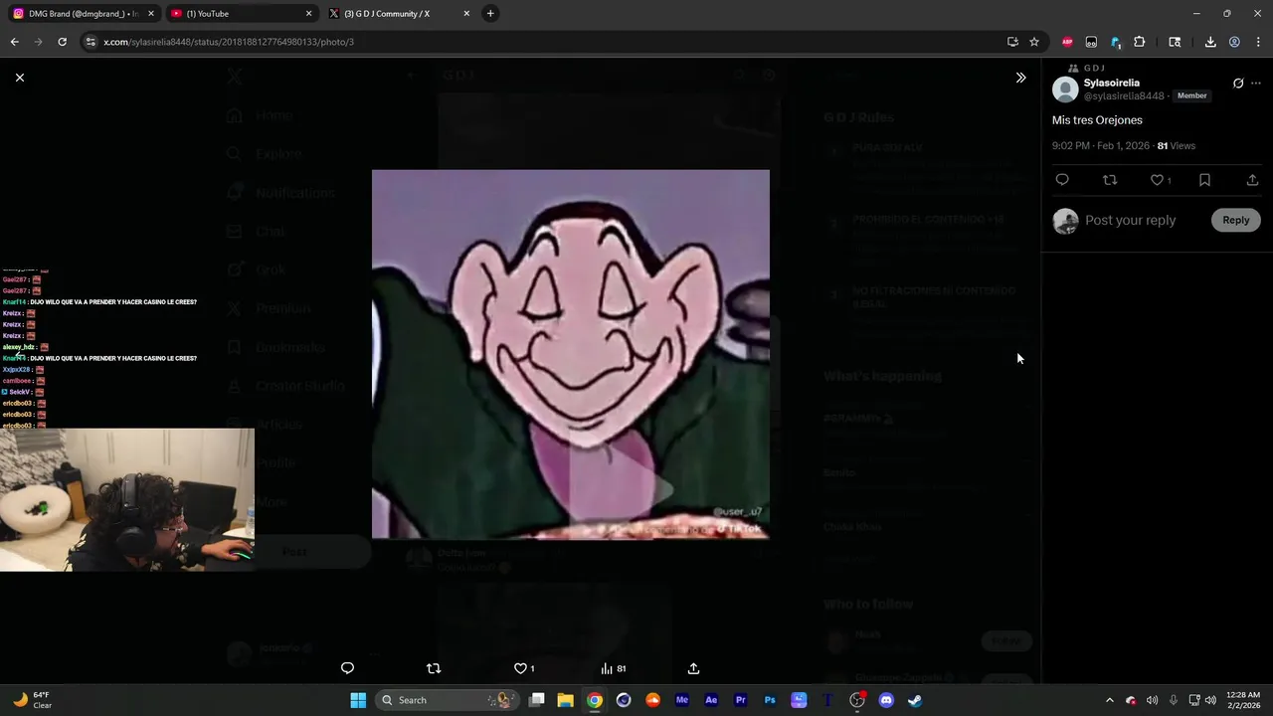Click the Grok icon beside post author
The image size is (1273, 716).
click(1238, 84)
